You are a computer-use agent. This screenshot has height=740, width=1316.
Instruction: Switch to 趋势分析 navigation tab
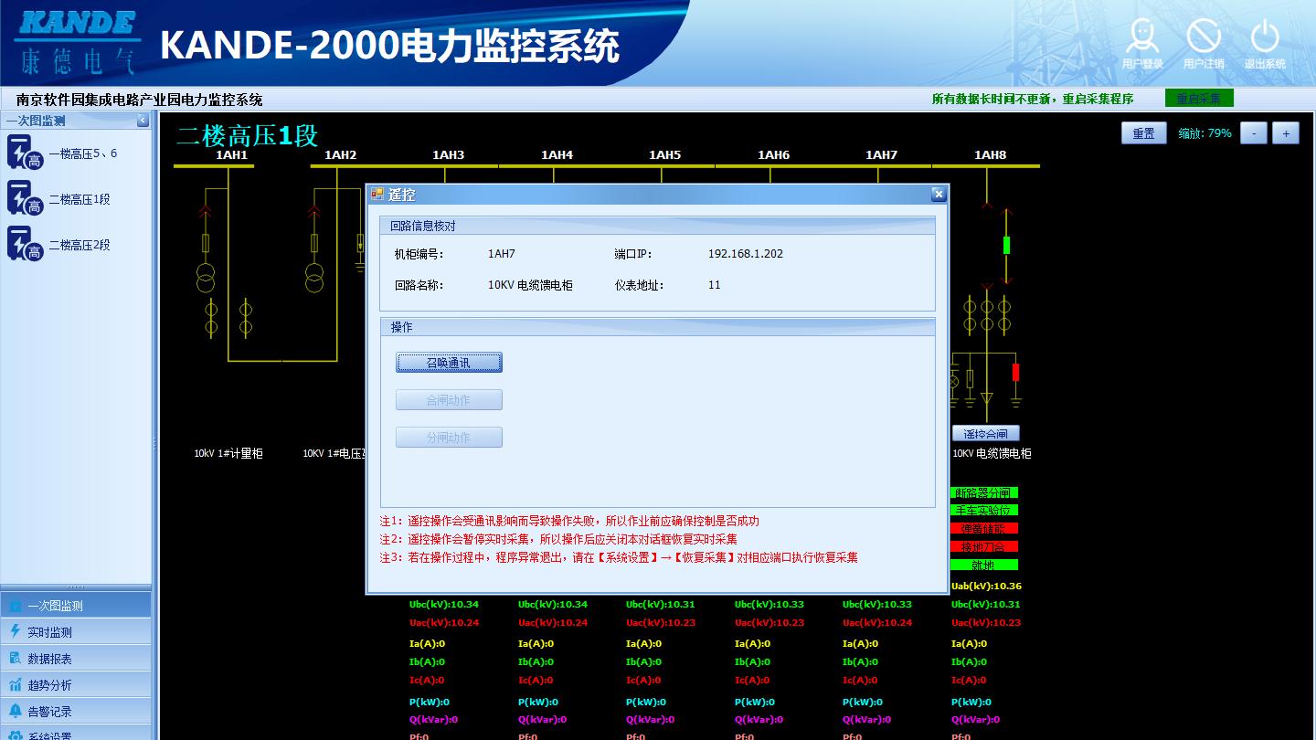coord(76,684)
